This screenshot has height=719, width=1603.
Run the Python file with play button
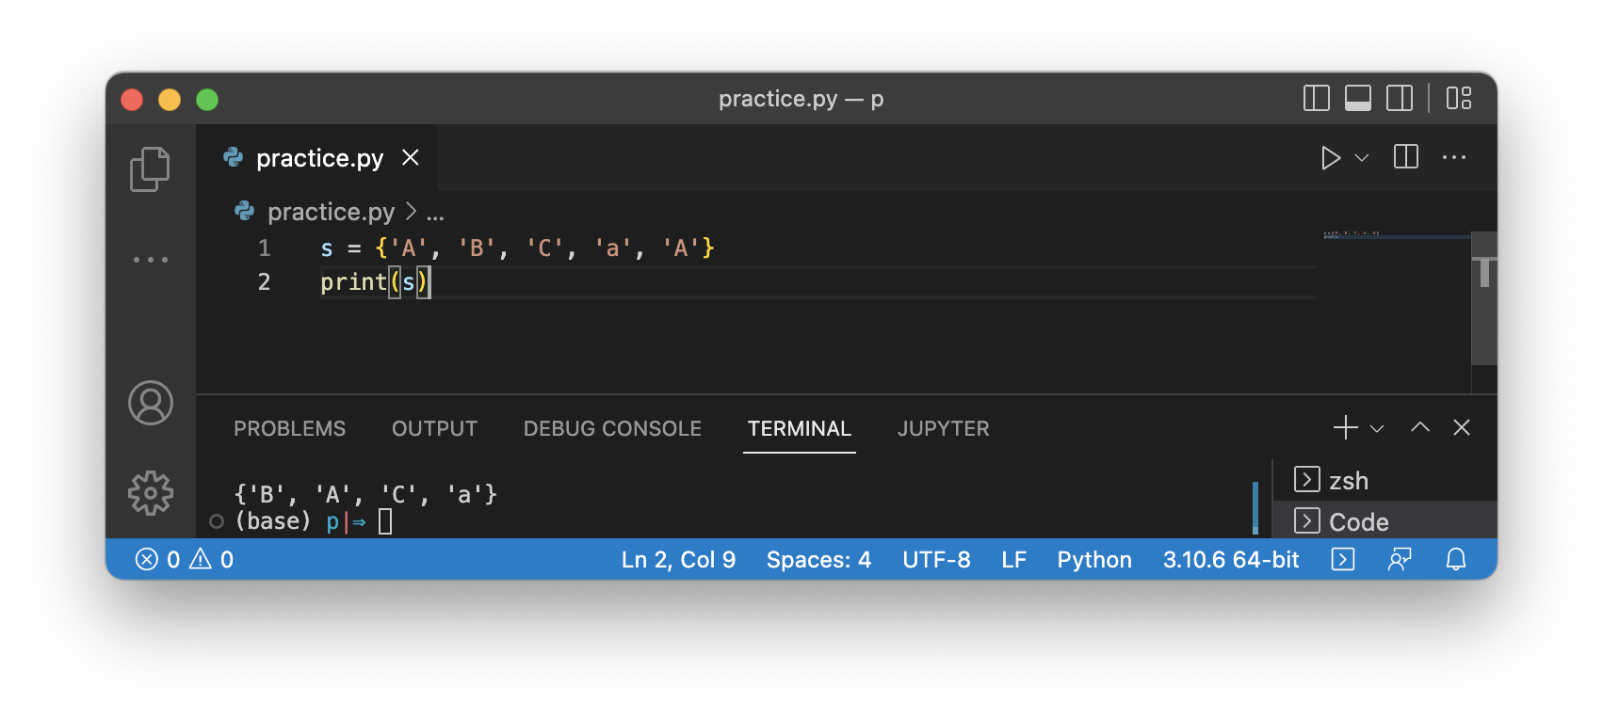[x=1330, y=158]
